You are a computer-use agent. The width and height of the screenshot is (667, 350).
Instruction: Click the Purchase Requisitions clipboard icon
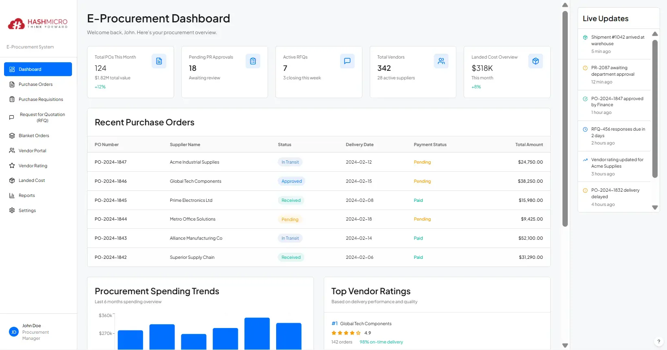pyautogui.click(x=12, y=99)
